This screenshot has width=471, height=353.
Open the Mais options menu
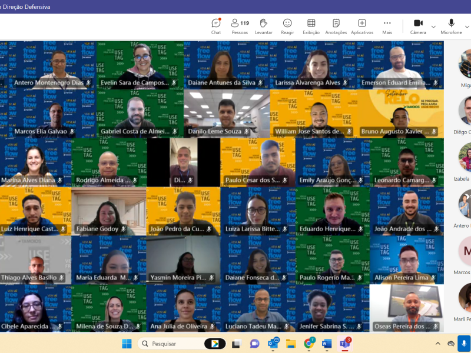point(387,26)
